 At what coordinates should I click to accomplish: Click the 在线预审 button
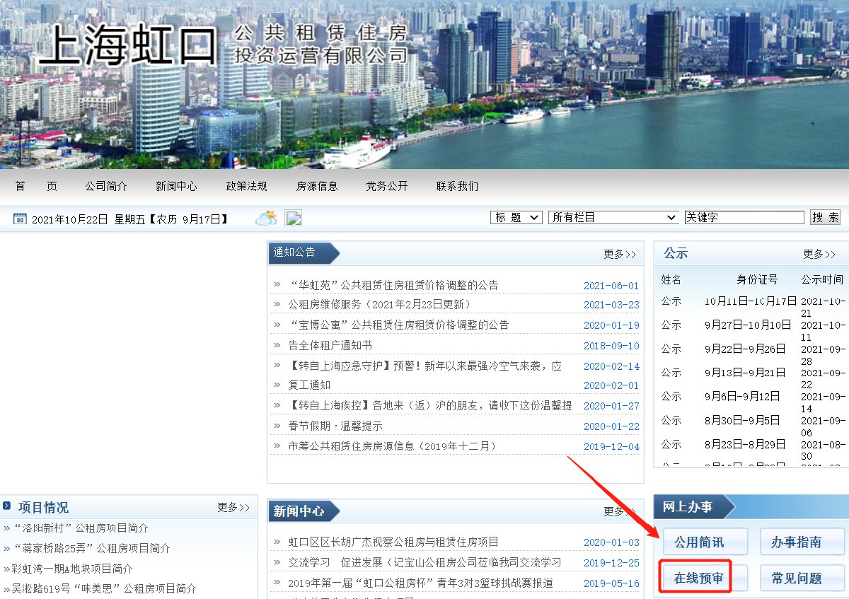(698, 578)
